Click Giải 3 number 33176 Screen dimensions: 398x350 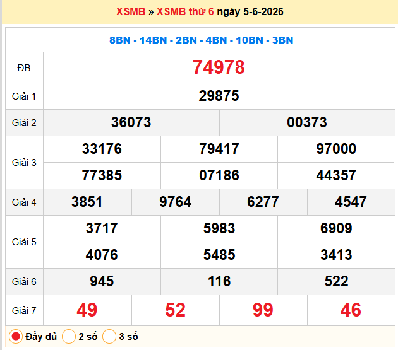click(102, 149)
